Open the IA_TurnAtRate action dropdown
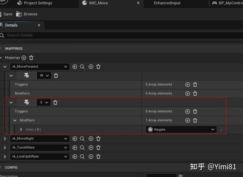243x177 pixels. [x=40, y=147]
